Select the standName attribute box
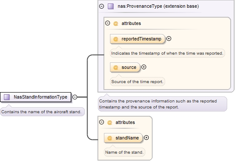The width and height of the screenshot is (235, 161). [x=123, y=138]
